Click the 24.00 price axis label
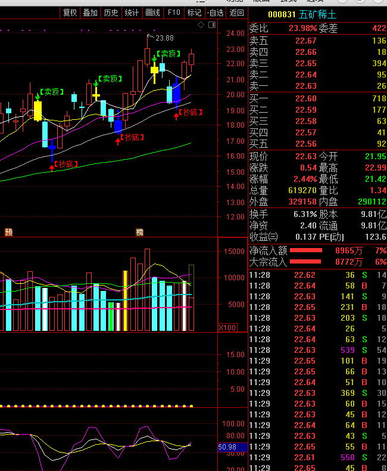The width and height of the screenshot is (387, 471). click(x=236, y=33)
